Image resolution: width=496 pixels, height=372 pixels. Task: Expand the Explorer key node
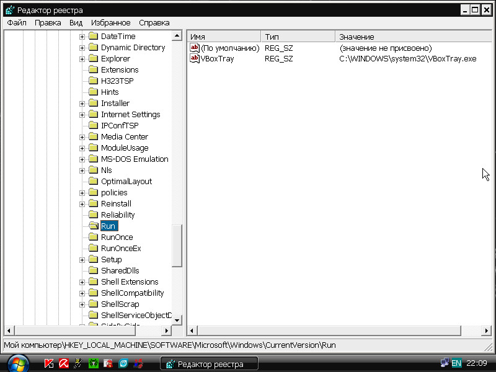[x=82, y=59]
